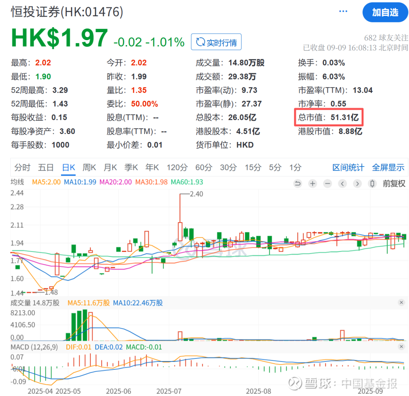Click the MA10:1.99 moving average label

[x=80, y=182]
